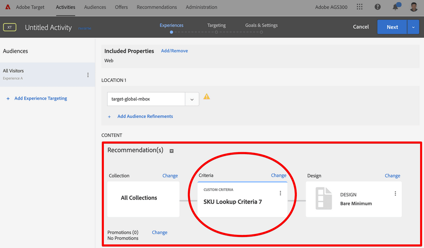This screenshot has height=248, width=424.
Task: Click Change link for Design
Action: [392, 175]
